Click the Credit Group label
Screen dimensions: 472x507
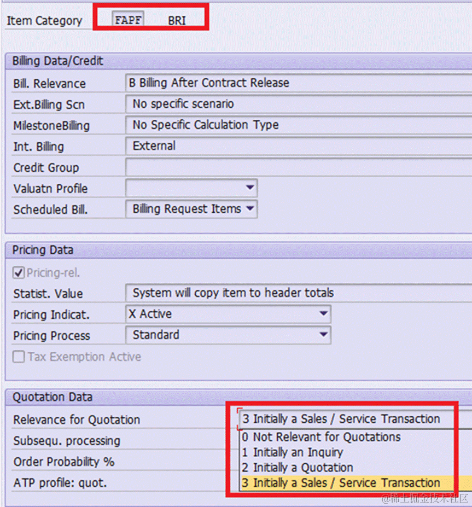pyautogui.click(x=46, y=168)
